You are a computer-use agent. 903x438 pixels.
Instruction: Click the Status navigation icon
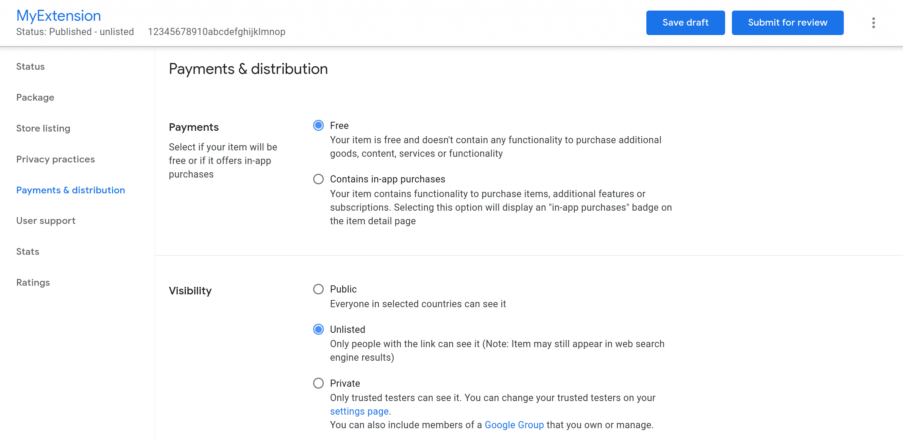point(30,66)
